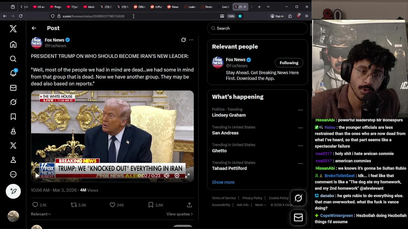This screenshot has width=408, height=229.
Task: Expand the More footer menu
Action: point(260,205)
